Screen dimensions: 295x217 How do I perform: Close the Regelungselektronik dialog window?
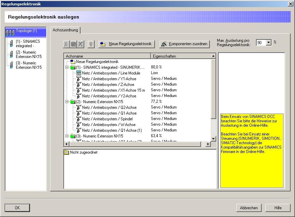(x=291, y=4)
